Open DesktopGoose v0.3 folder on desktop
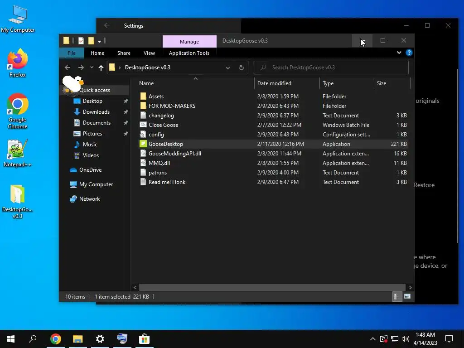 coord(18,202)
